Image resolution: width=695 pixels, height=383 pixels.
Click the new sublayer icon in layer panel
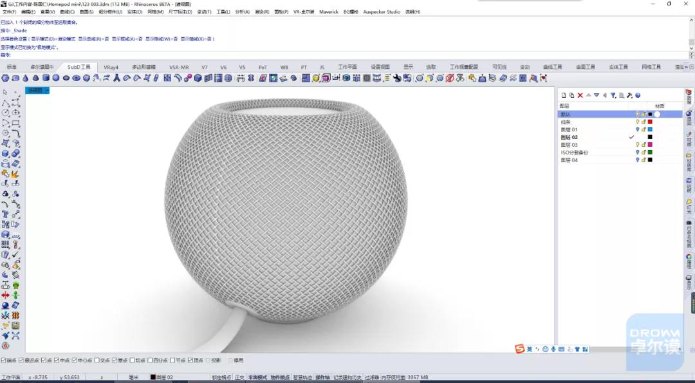tap(572, 95)
